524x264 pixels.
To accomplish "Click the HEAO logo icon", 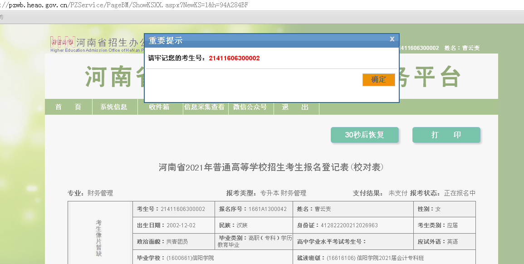I will [62, 42].
